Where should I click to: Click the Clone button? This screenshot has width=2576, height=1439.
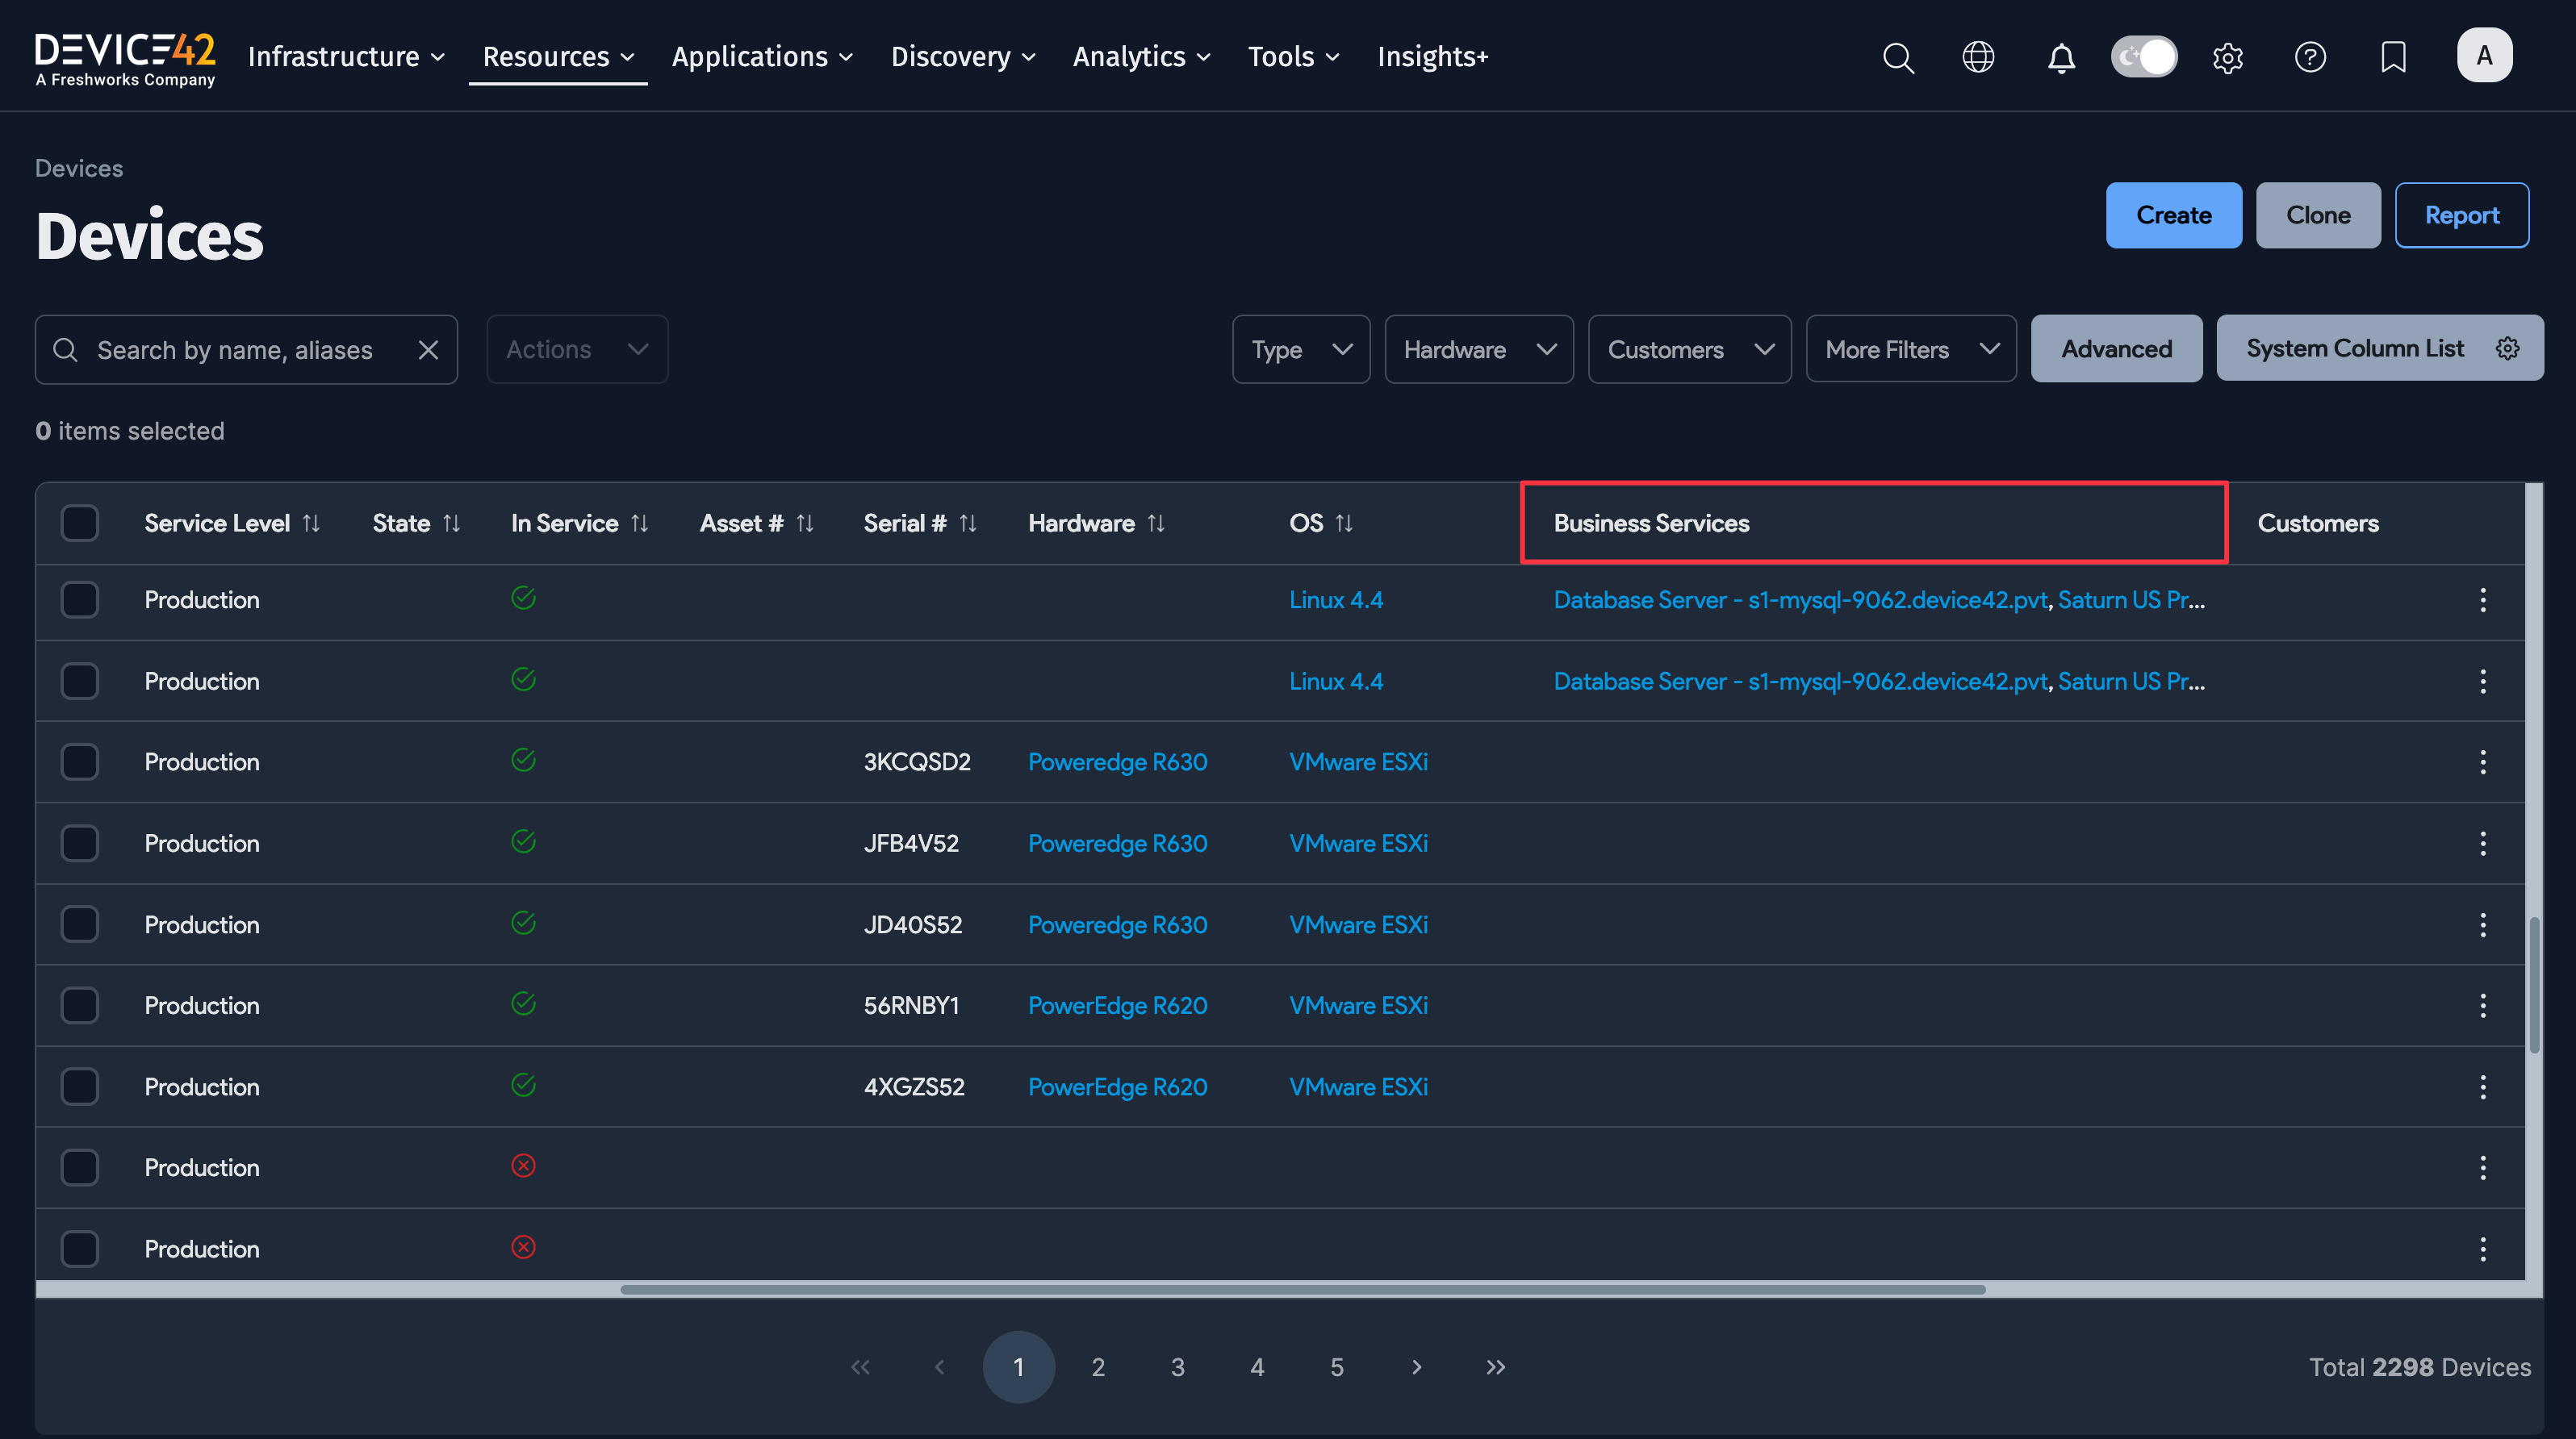pos(2318,215)
